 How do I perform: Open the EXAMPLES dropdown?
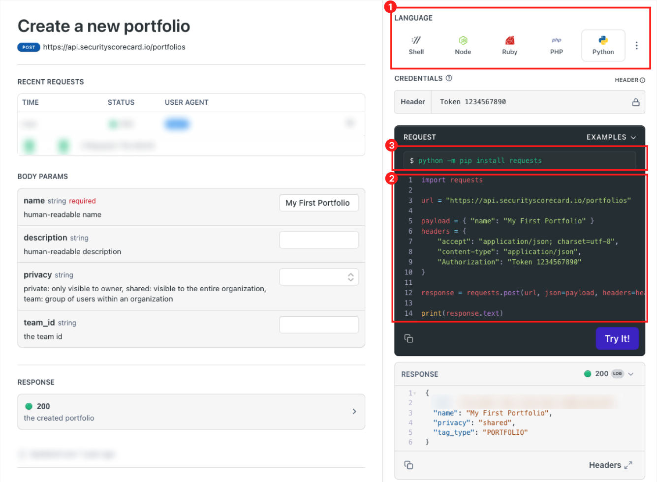(611, 137)
